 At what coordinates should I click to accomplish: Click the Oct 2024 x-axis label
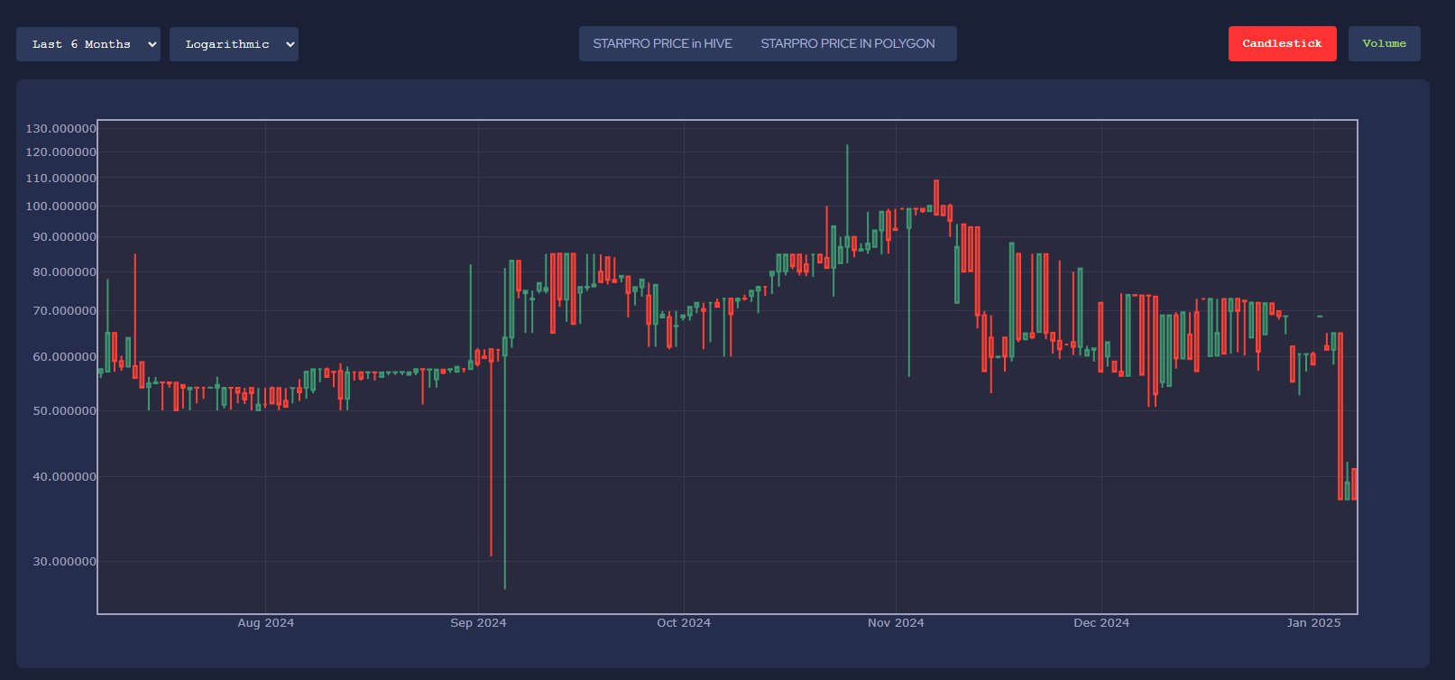pyautogui.click(x=684, y=623)
